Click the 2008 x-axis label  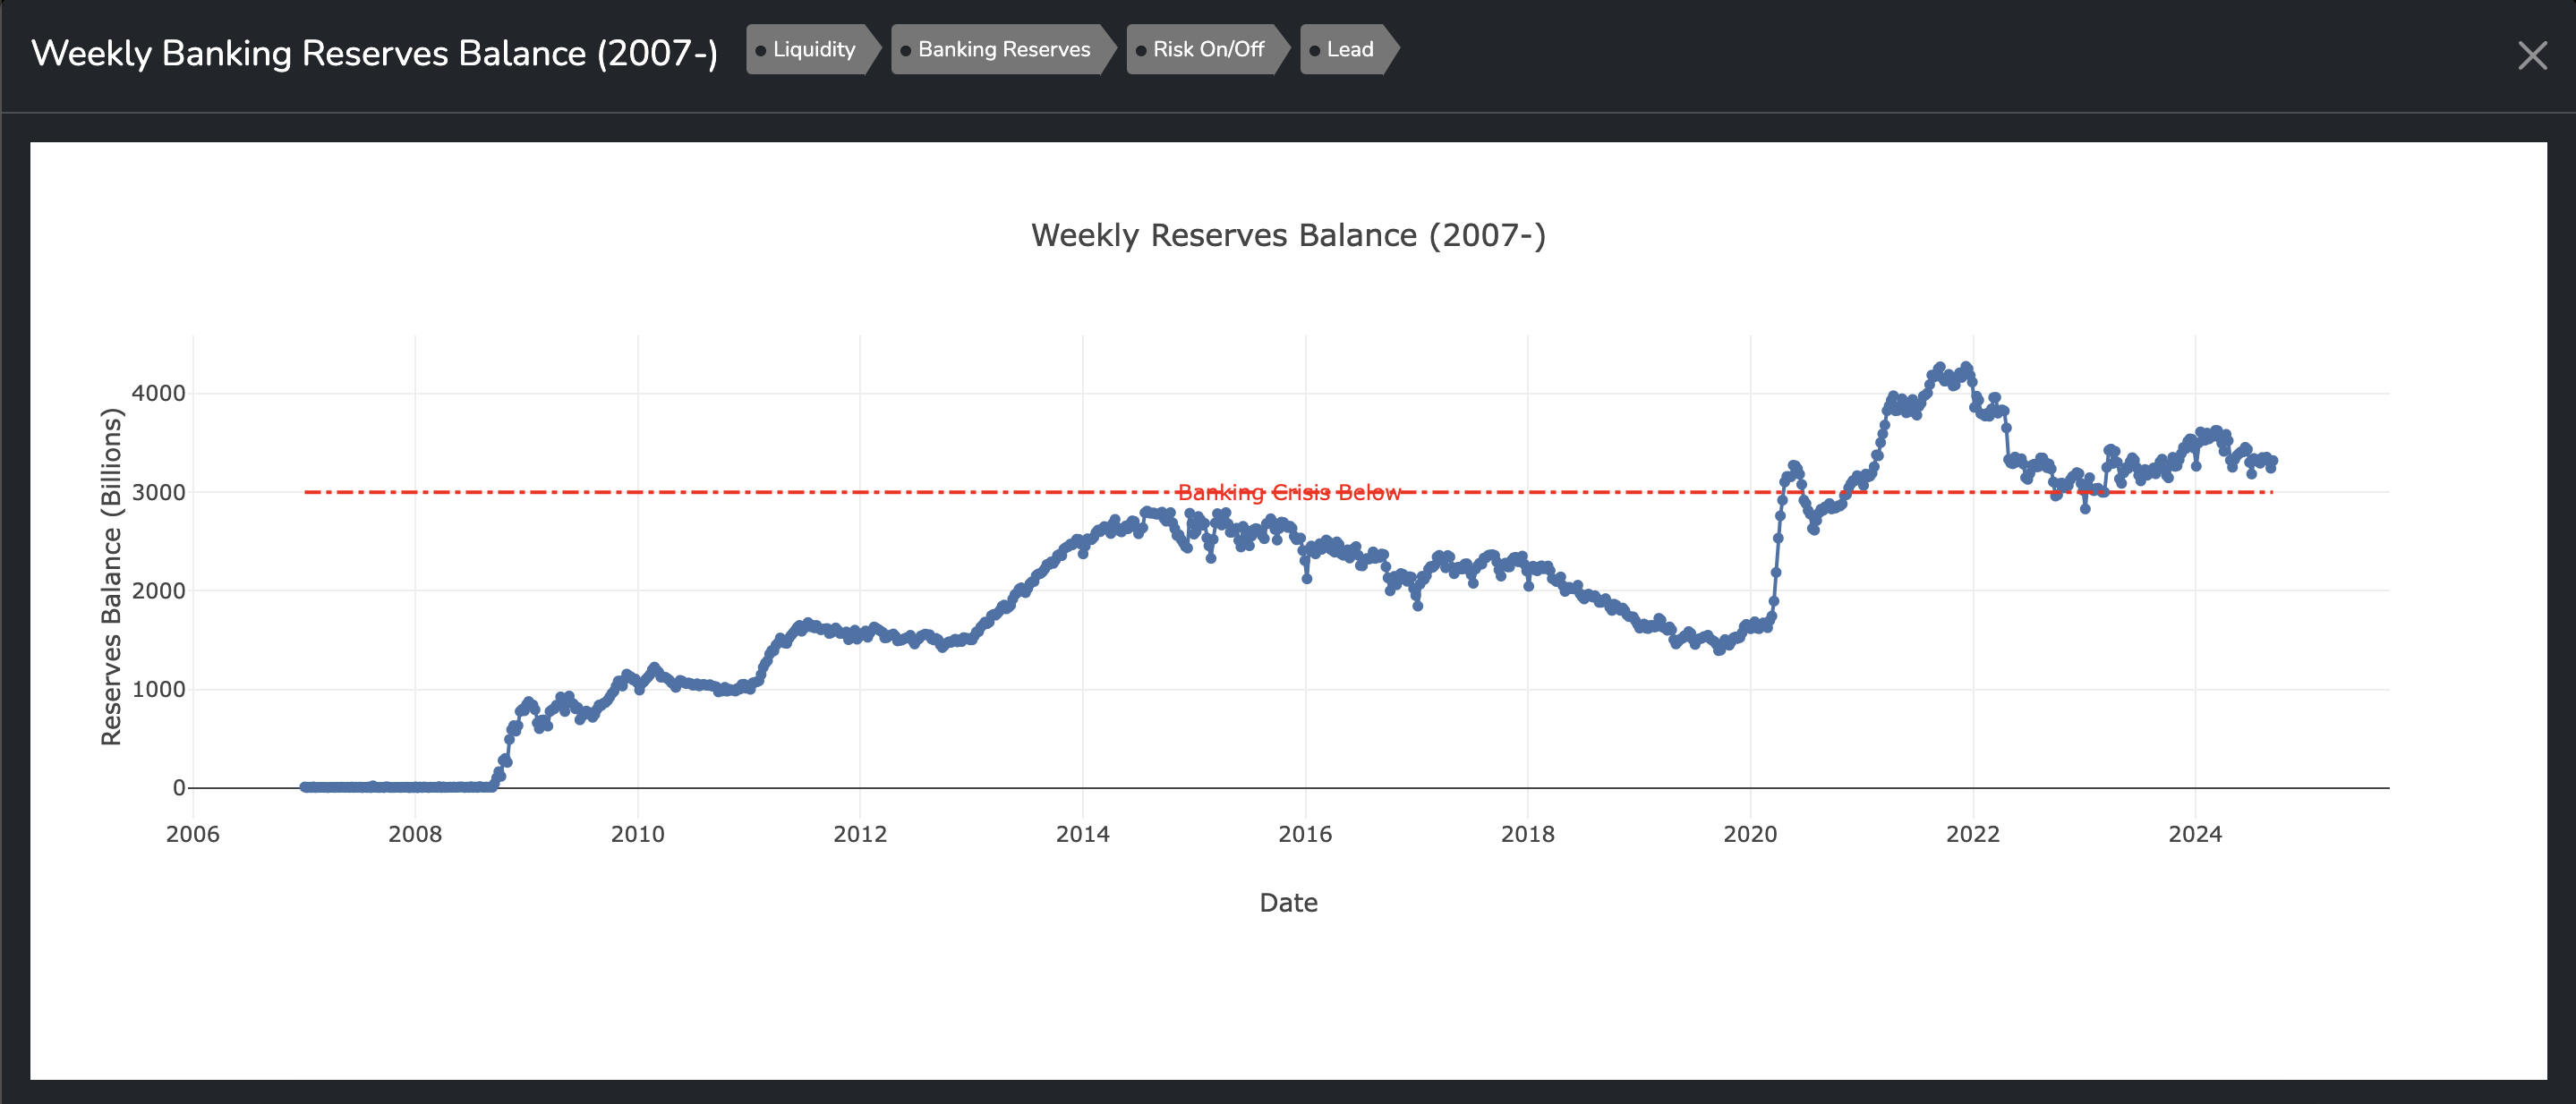(415, 834)
